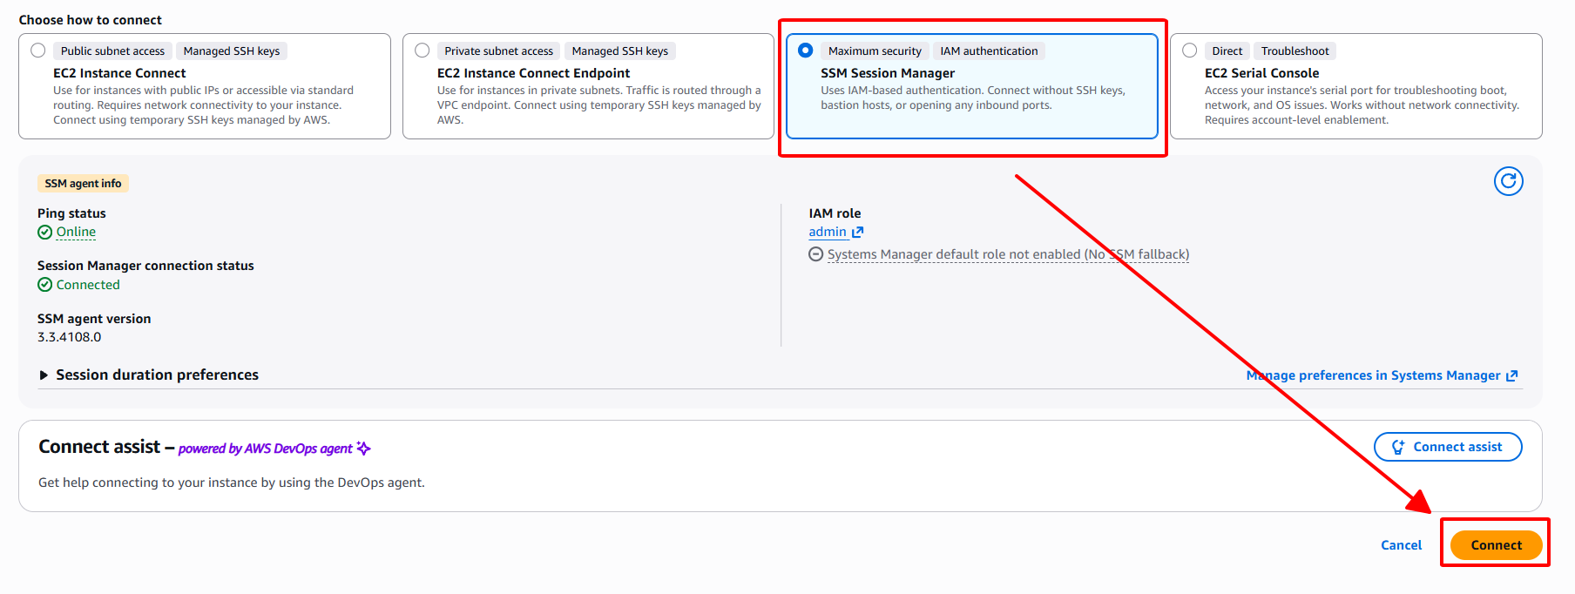Click the Online ping status check icon
The width and height of the screenshot is (1575, 594).
click(44, 232)
